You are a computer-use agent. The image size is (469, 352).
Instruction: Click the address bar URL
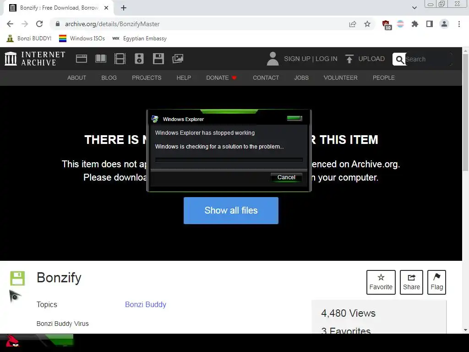click(x=112, y=24)
